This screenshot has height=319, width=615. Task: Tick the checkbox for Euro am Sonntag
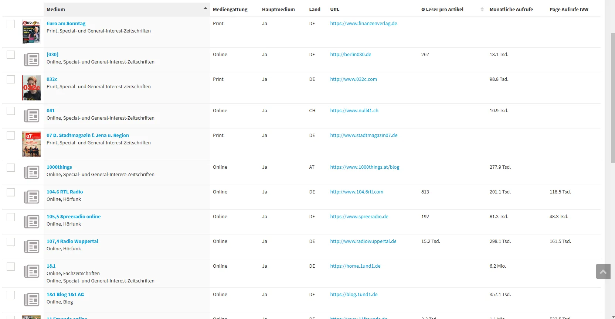tap(11, 24)
